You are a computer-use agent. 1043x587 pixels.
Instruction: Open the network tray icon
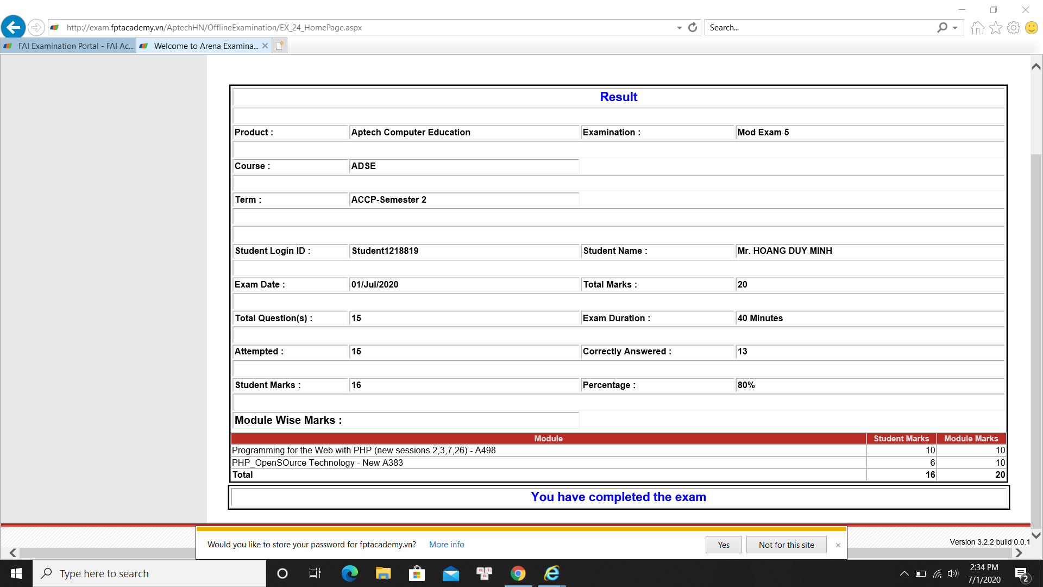tap(938, 573)
